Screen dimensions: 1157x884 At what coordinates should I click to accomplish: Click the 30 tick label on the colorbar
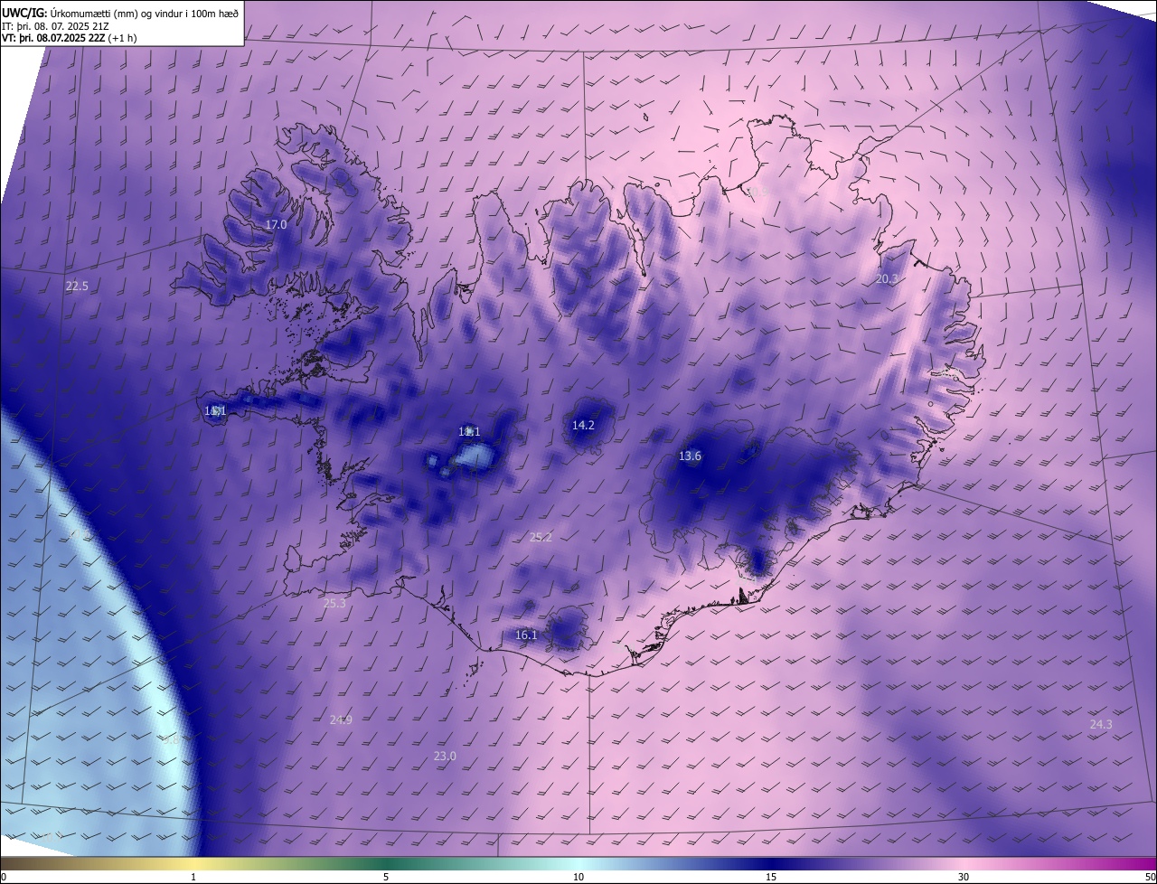[964, 878]
